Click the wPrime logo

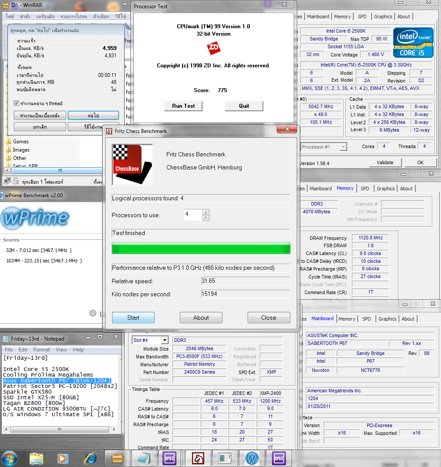click(35, 218)
